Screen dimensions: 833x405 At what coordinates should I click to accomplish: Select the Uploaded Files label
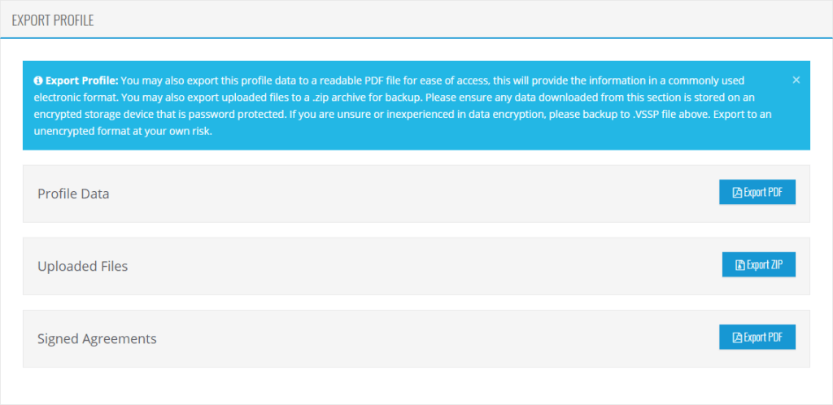click(82, 267)
